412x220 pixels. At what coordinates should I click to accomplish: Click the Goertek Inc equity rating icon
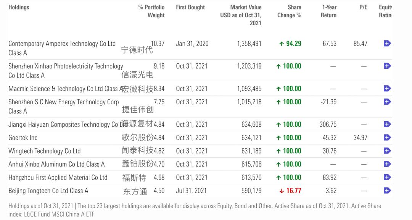[387, 137]
